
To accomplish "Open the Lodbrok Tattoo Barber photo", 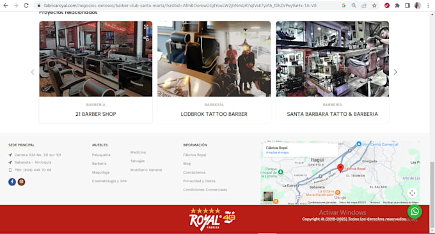I will click(214, 59).
